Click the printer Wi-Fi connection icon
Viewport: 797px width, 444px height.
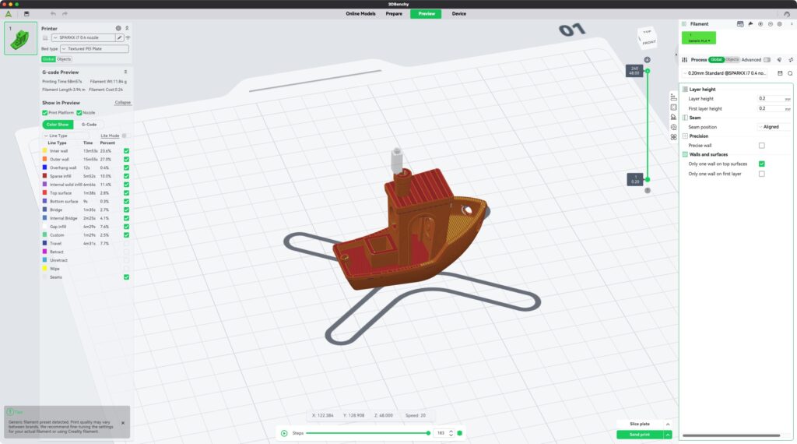click(128, 37)
